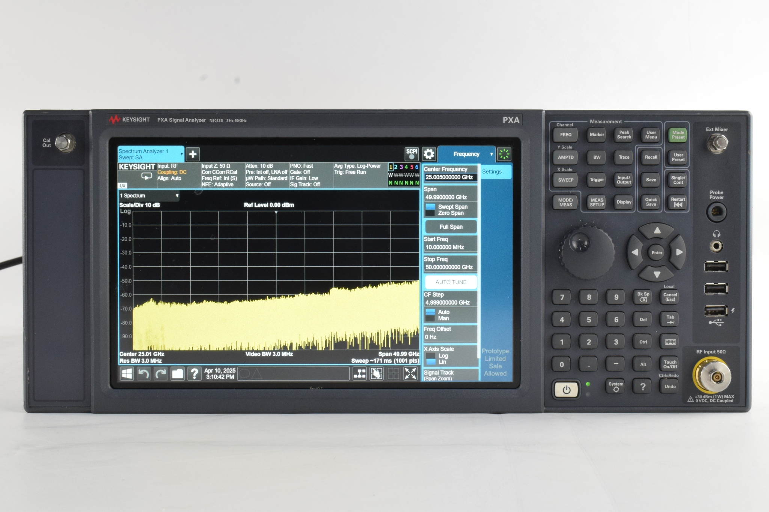Tap the SCPI recorder icon
The image size is (769, 512).
[x=412, y=154]
